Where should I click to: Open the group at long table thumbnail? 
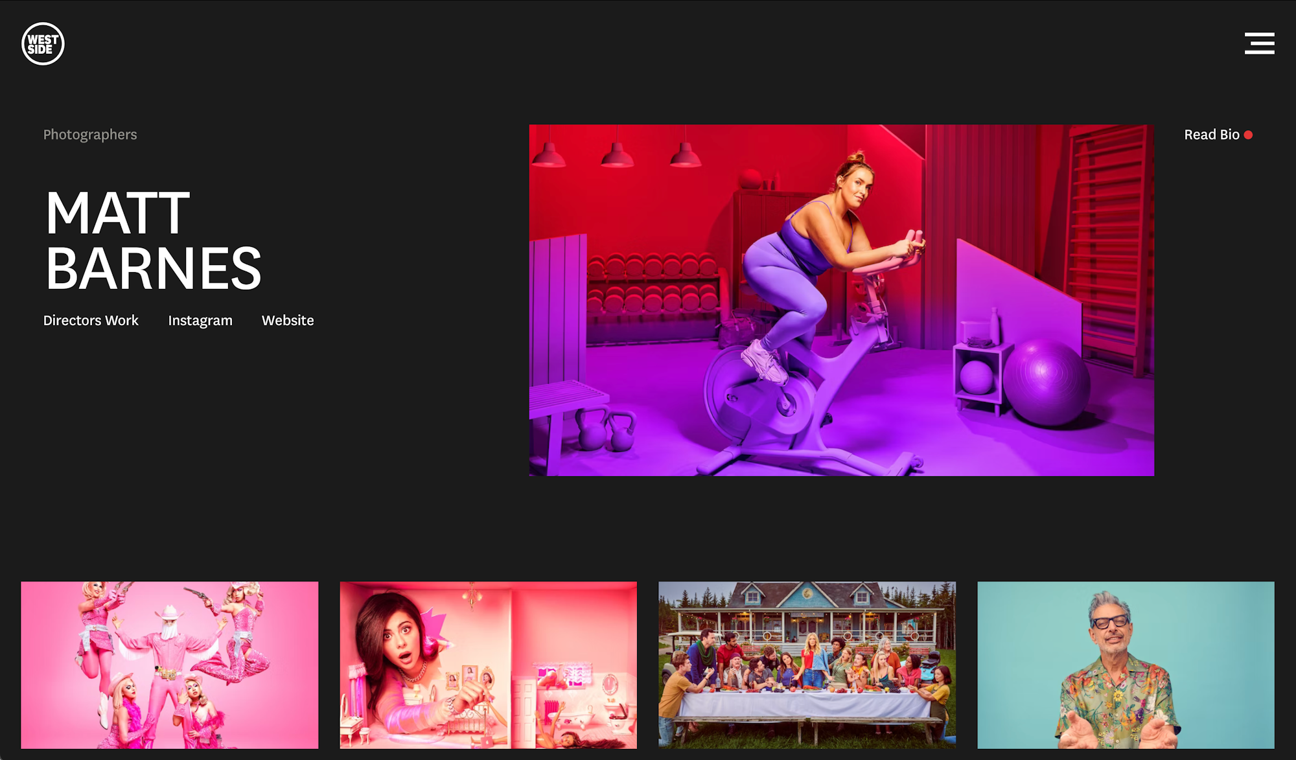(807, 665)
